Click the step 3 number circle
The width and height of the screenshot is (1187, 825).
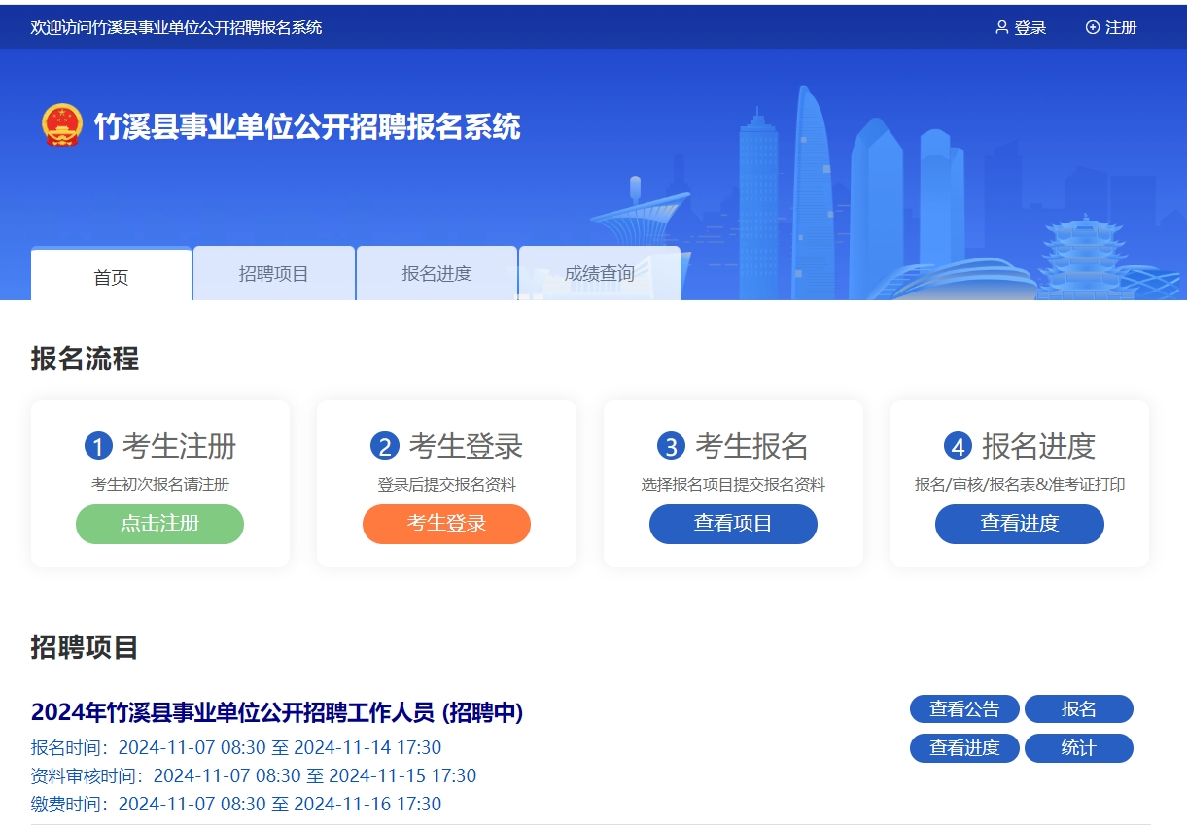pos(671,446)
